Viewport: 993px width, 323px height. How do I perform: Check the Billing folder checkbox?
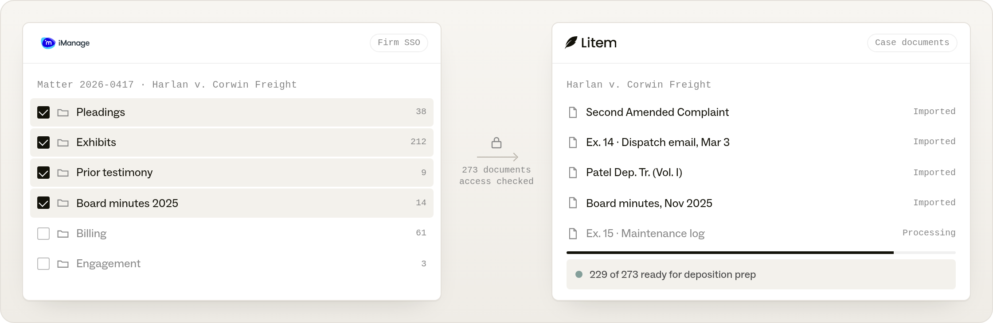[x=43, y=234]
